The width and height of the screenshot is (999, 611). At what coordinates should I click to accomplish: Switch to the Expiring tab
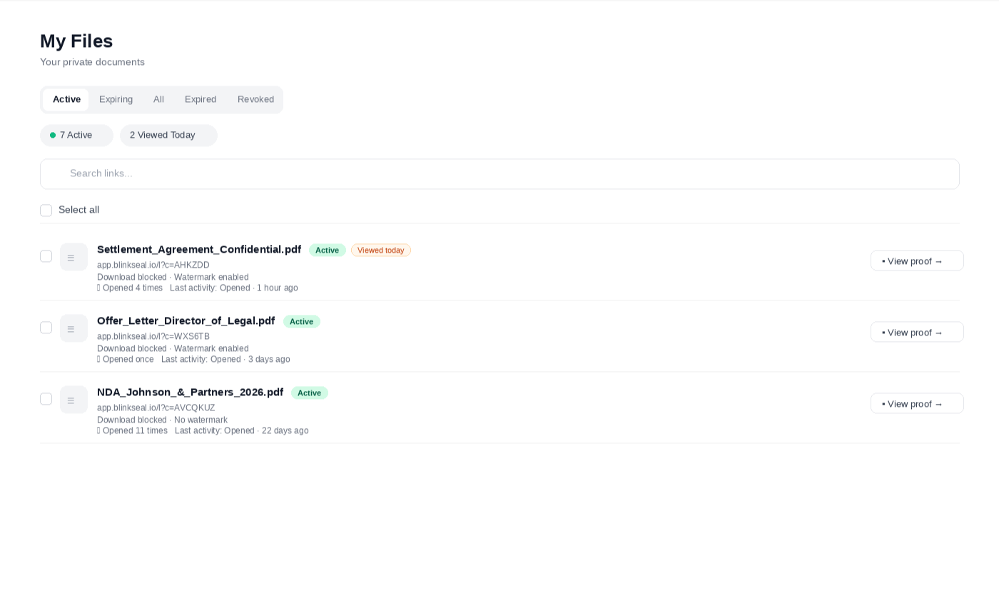coord(116,99)
